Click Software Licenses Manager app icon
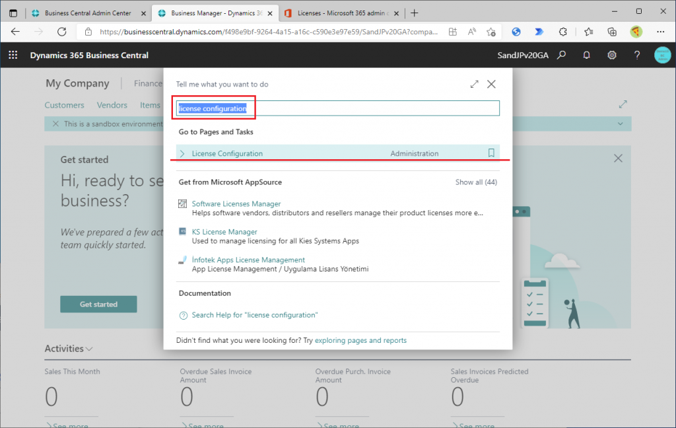Screen dimensions: 676x428 click(182, 203)
